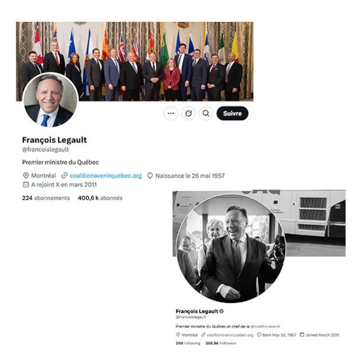The height and width of the screenshot is (364, 364).
Task: View the 355.9K Followers list
Action: click(x=220, y=343)
